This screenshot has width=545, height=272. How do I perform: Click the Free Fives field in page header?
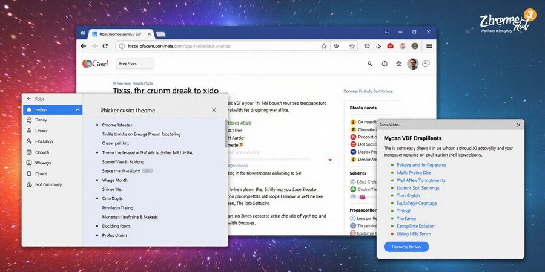click(134, 64)
